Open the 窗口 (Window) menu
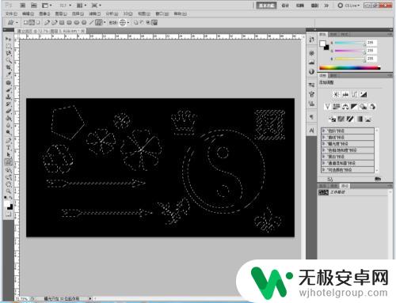This screenshot has height=303, width=396. pyautogui.click(x=162, y=13)
